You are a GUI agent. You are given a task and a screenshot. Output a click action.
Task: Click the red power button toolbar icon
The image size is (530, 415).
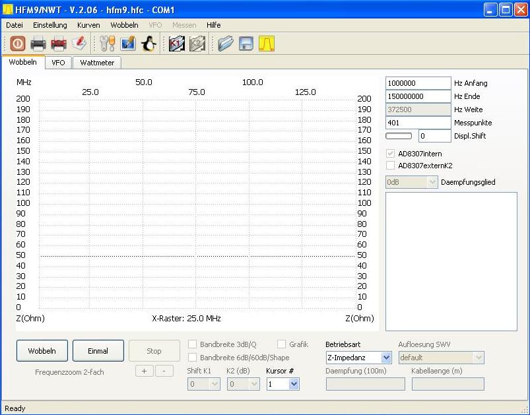[x=17, y=44]
